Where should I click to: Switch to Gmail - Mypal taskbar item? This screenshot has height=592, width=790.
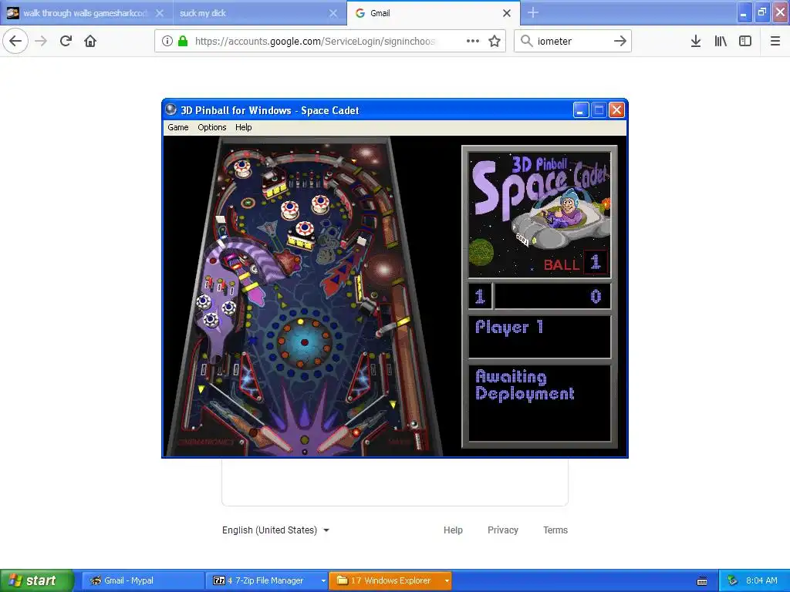[143, 580]
